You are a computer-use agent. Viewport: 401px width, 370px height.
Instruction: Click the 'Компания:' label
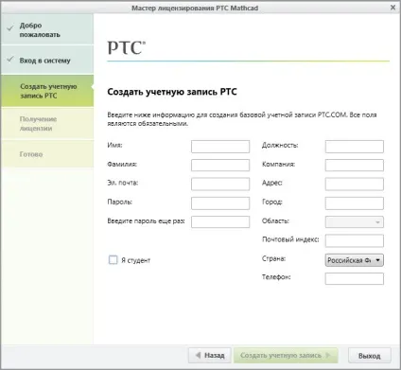[x=278, y=165]
